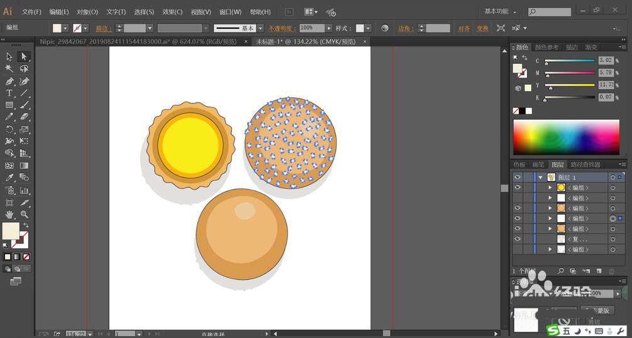Select the Hand tool
632x338 pixels.
pos(9,214)
